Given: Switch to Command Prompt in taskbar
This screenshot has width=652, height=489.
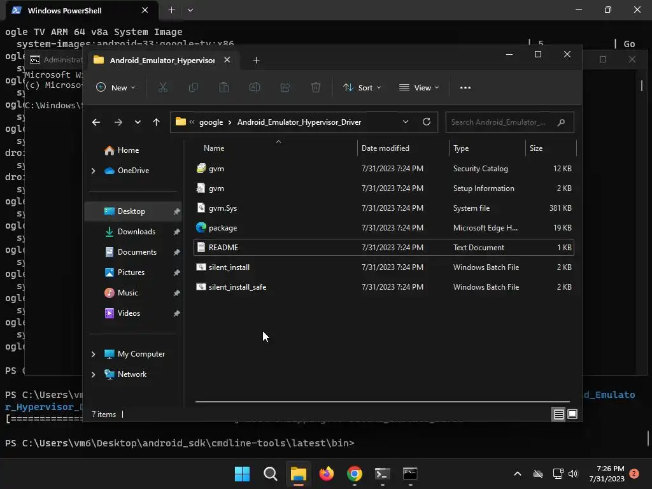Looking at the screenshot, I should 410,474.
